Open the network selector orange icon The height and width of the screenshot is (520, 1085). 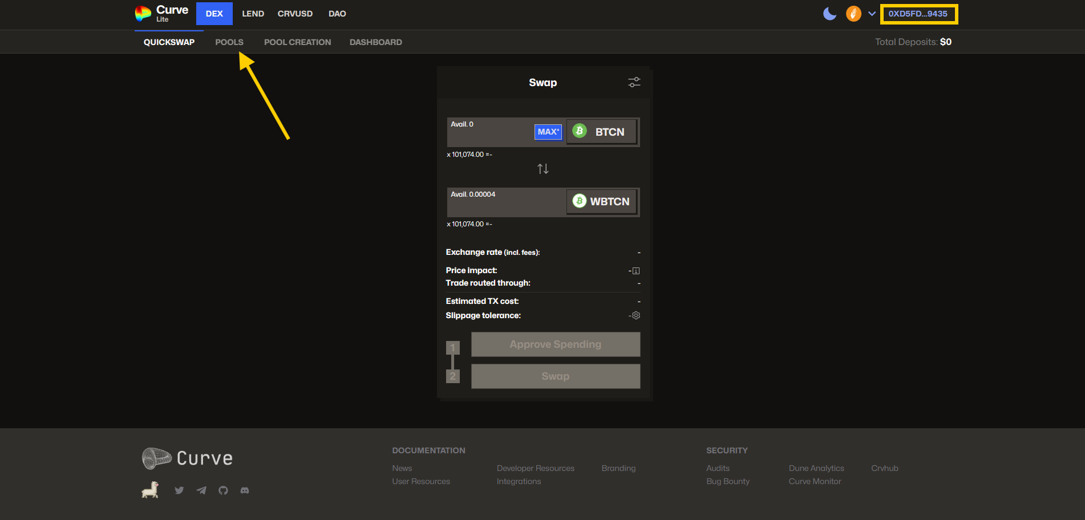tap(853, 14)
